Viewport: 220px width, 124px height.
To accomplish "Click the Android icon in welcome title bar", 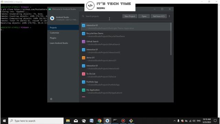I will coord(50,9).
